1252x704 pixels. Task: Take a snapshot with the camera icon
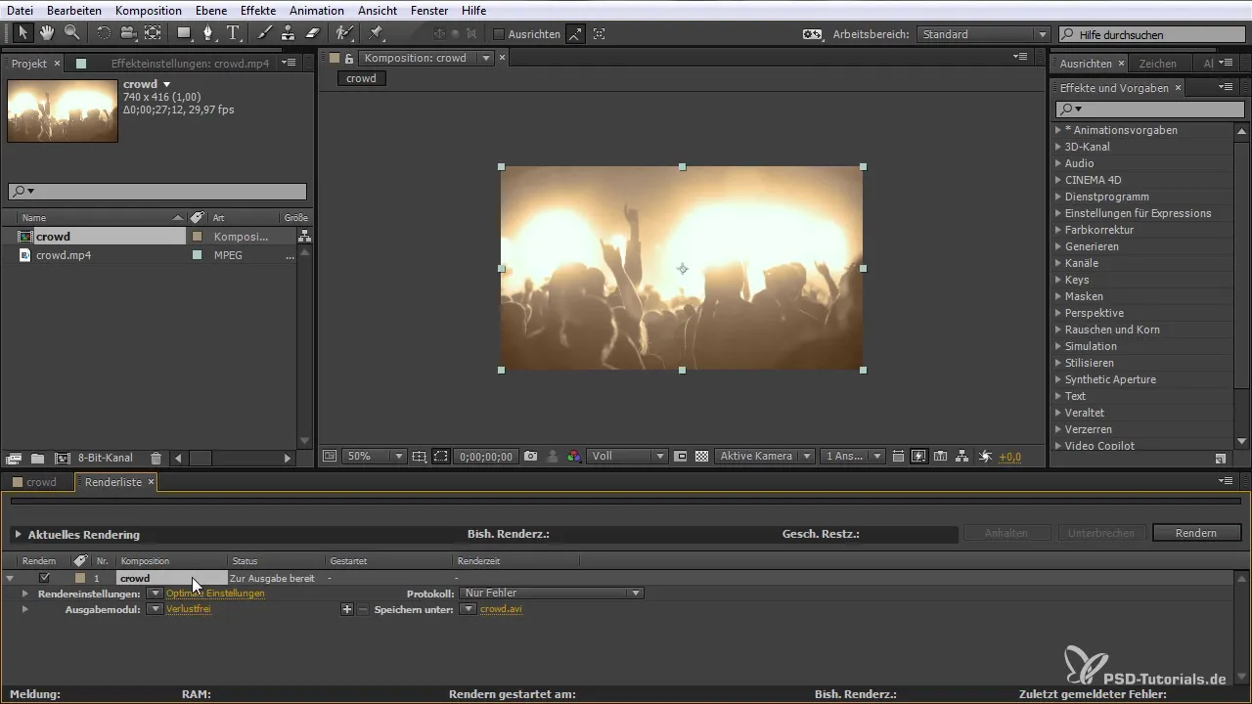coord(530,457)
